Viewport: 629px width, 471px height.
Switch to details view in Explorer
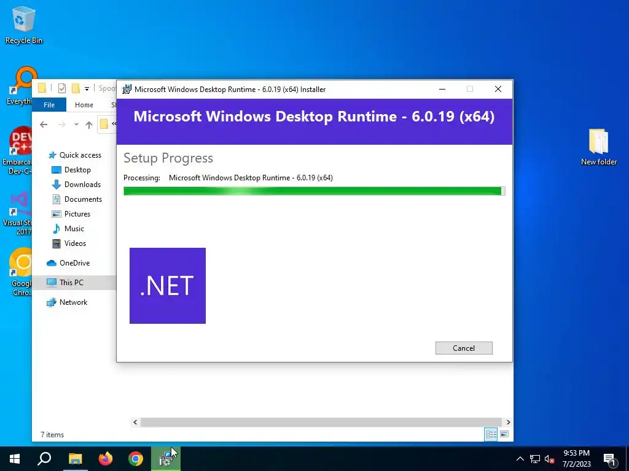pos(491,434)
